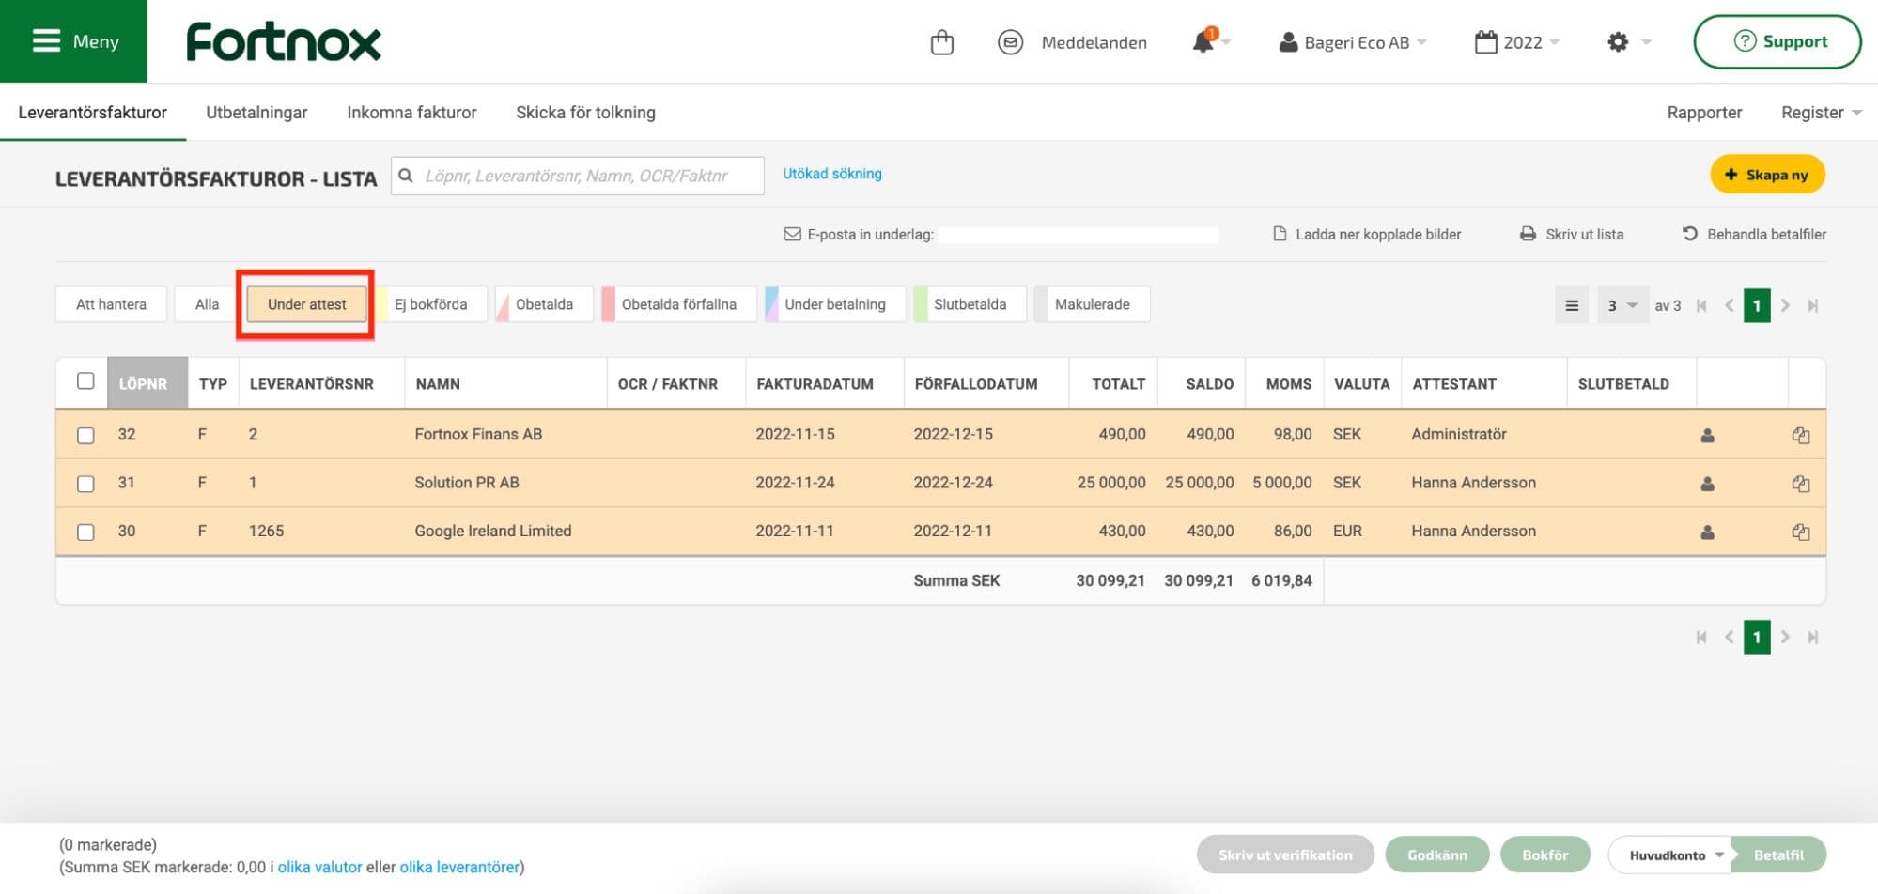The image size is (1878, 894).
Task: Click Ladda ner kopplade bilder
Action: (1367, 234)
